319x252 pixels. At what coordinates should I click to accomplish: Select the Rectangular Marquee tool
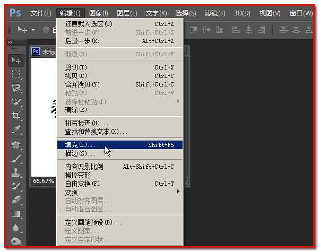coord(16,74)
